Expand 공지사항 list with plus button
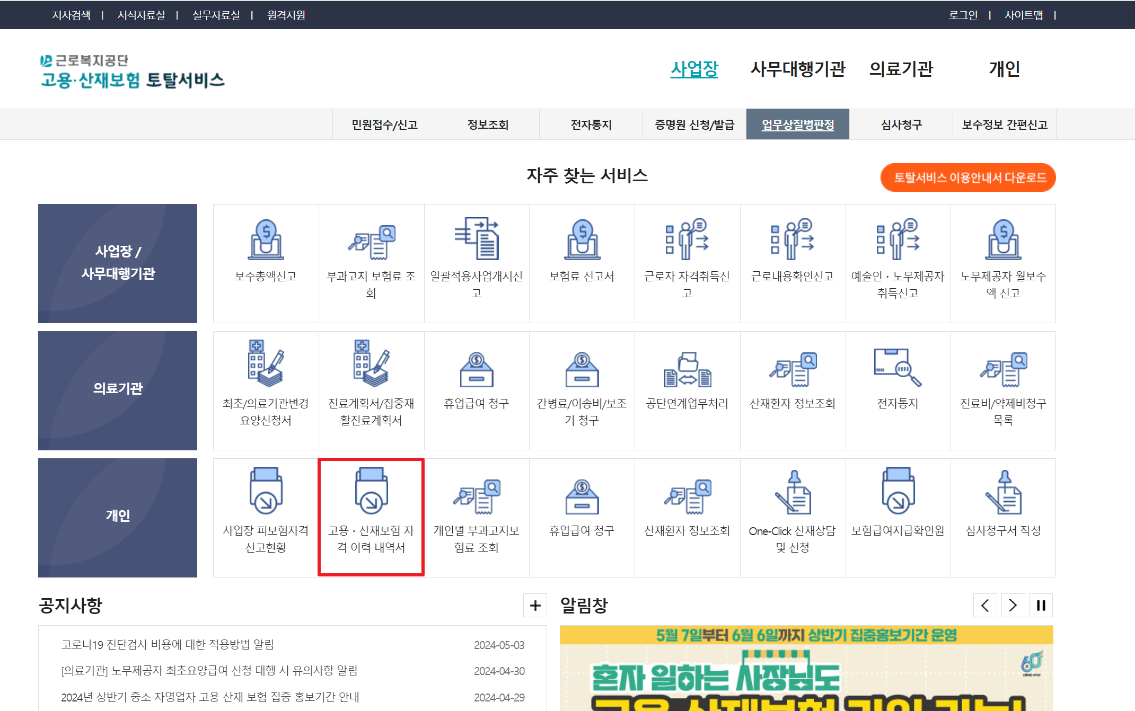The width and height of the screenshot is (1135, 711). (535, 605)
